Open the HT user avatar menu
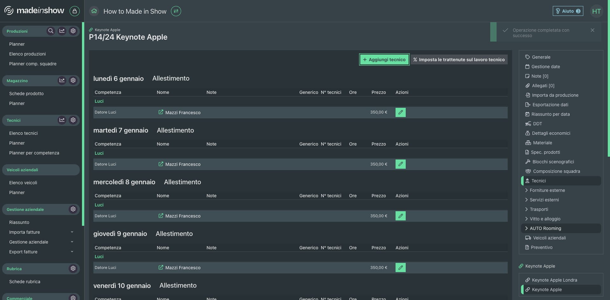 coord(596,11)
